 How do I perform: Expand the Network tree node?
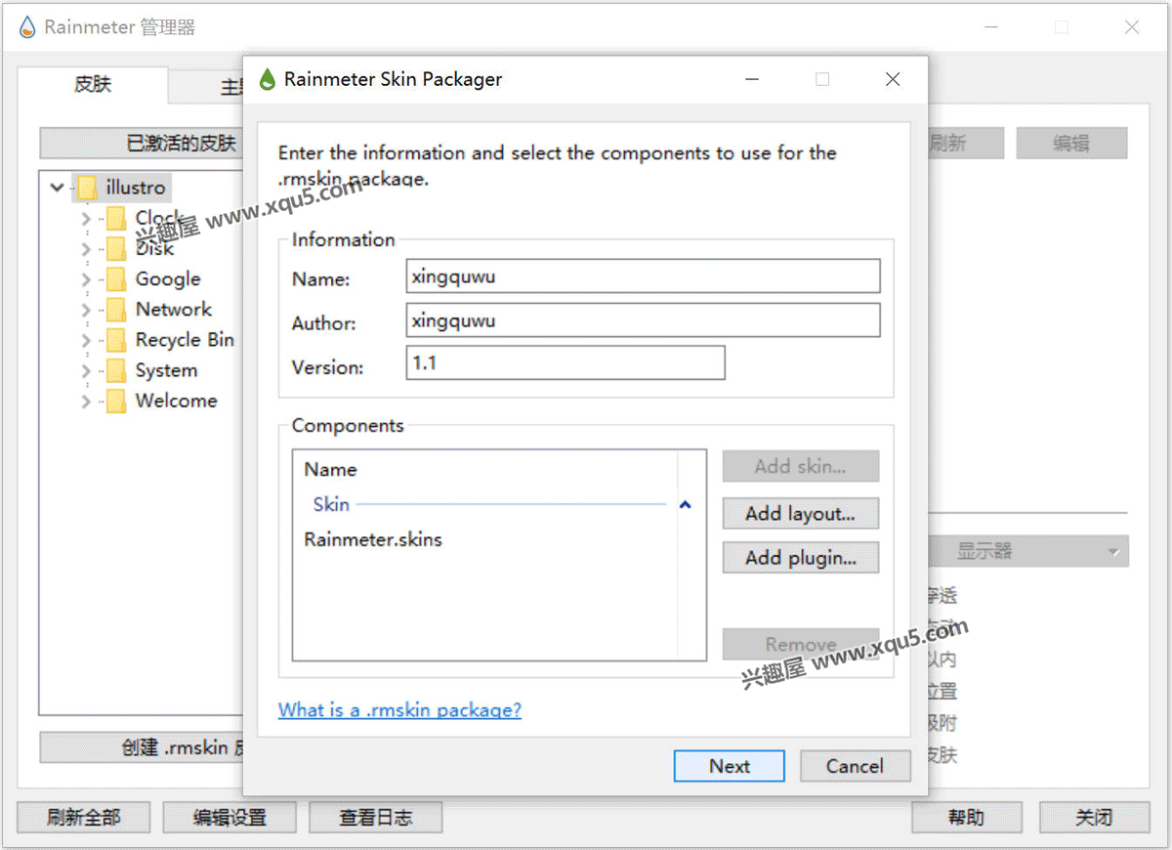(86, 310)
